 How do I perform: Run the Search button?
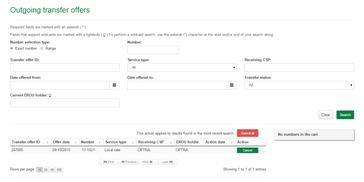pos(345,115)
